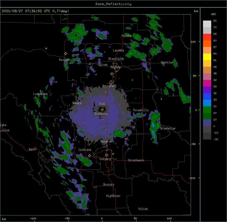
Task: Click the Okotoks city label
Action: tap(108, 185)
